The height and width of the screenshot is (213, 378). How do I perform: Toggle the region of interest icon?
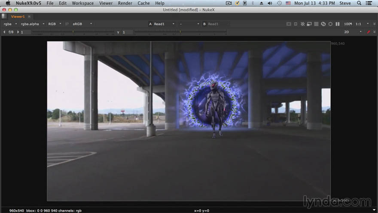tap(296, 24)
